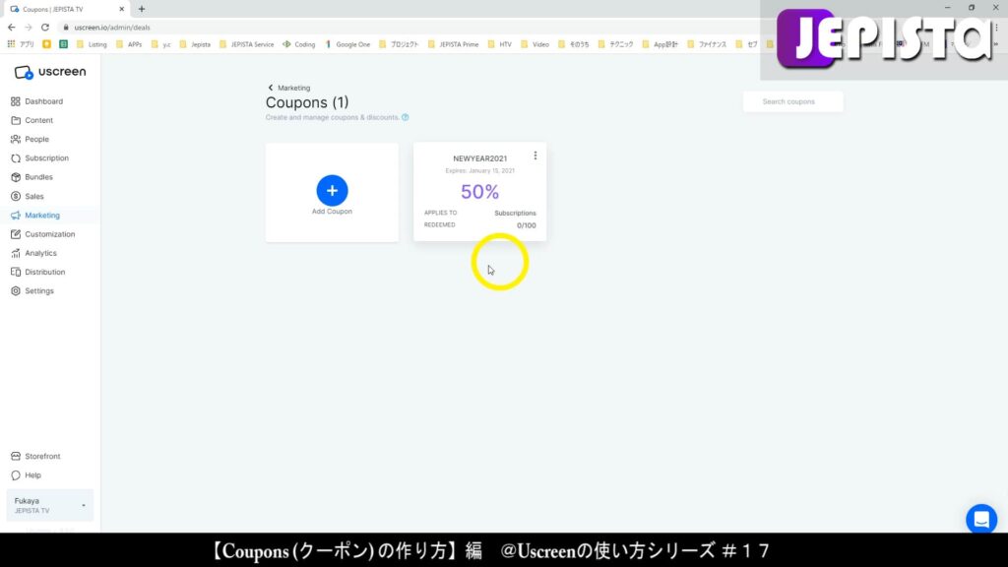
Task: Open the Listing bookmark folder
Action: pos(92,44)
